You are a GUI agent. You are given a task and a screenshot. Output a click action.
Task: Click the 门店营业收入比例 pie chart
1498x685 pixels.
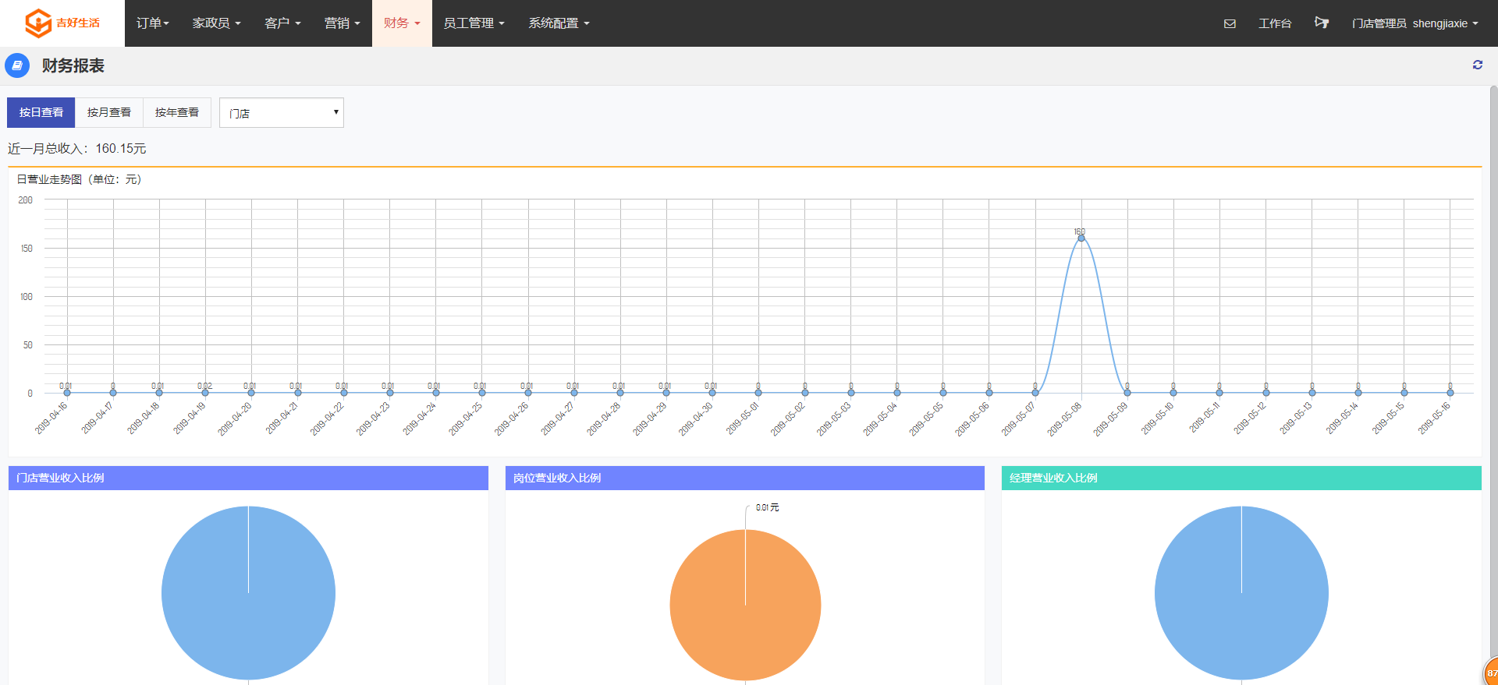[248, 593]
